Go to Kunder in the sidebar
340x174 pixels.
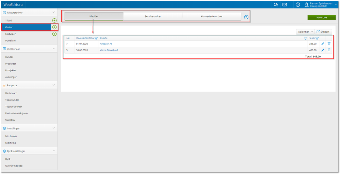click(9, 57)
